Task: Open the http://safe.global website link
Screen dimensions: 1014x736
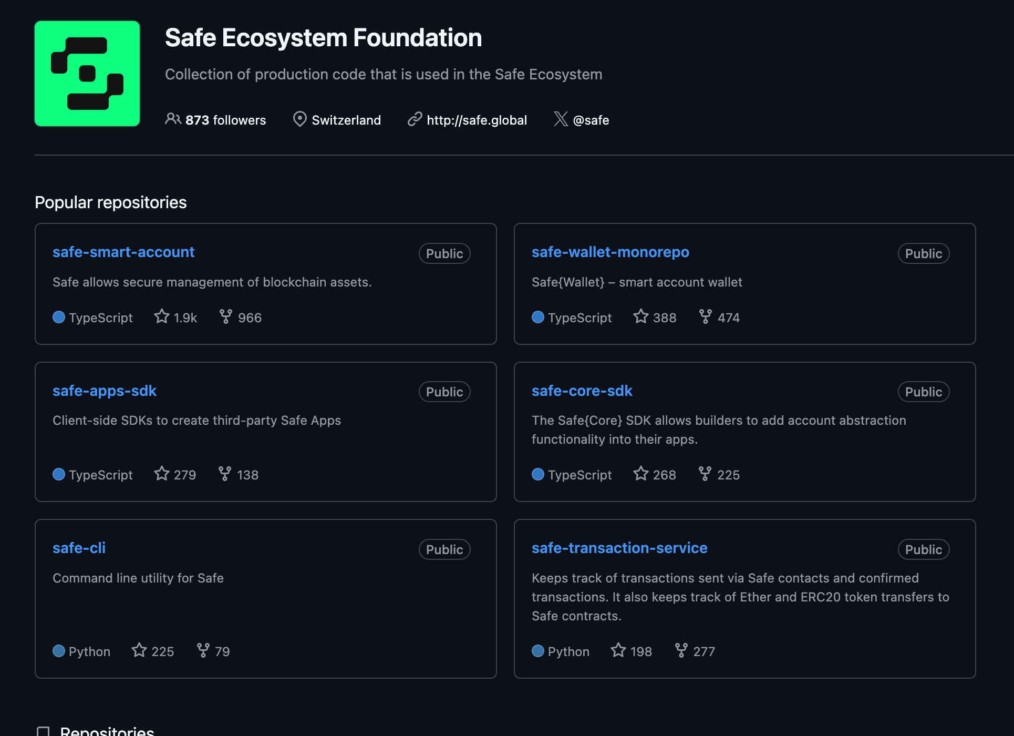Action: tap(477, 120)
